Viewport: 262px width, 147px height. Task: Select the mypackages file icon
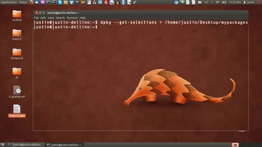(x=17, y=111)
